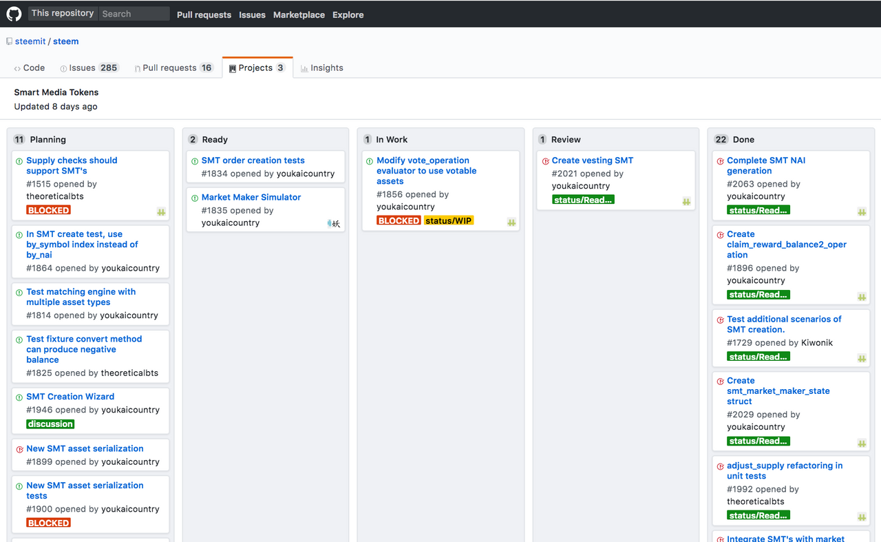
Task: Click the open-issue icon on SMT Creation Wizard
Action: pos(19,397)
